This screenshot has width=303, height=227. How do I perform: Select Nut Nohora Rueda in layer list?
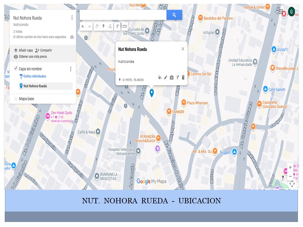[35, 86]
